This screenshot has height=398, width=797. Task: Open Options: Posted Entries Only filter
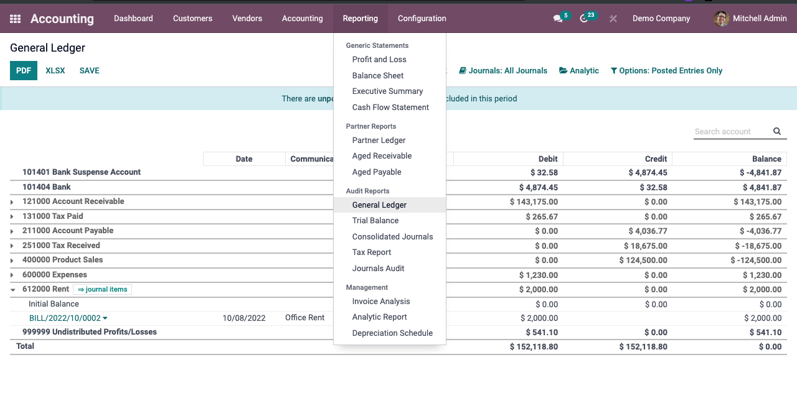coord(666,71)
